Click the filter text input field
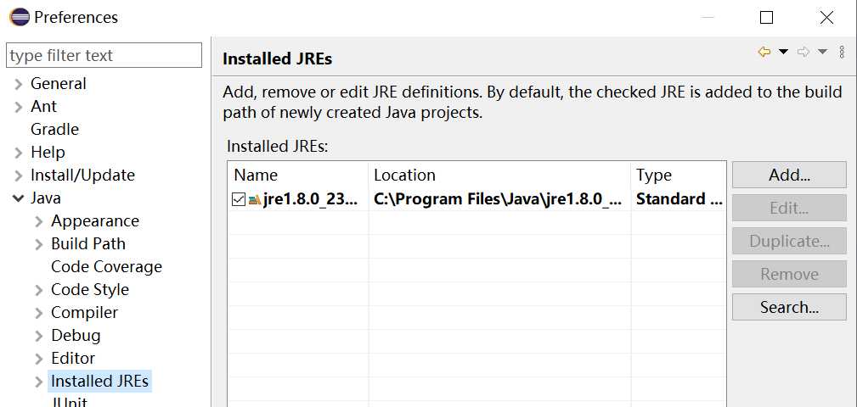 tap(104, 56)
